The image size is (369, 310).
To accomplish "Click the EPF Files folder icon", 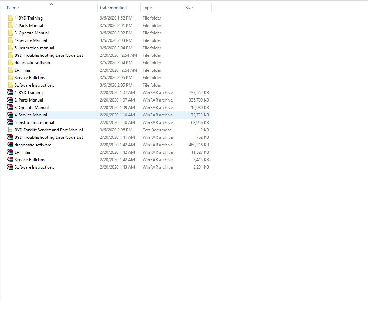I will [x=10, y=70].
